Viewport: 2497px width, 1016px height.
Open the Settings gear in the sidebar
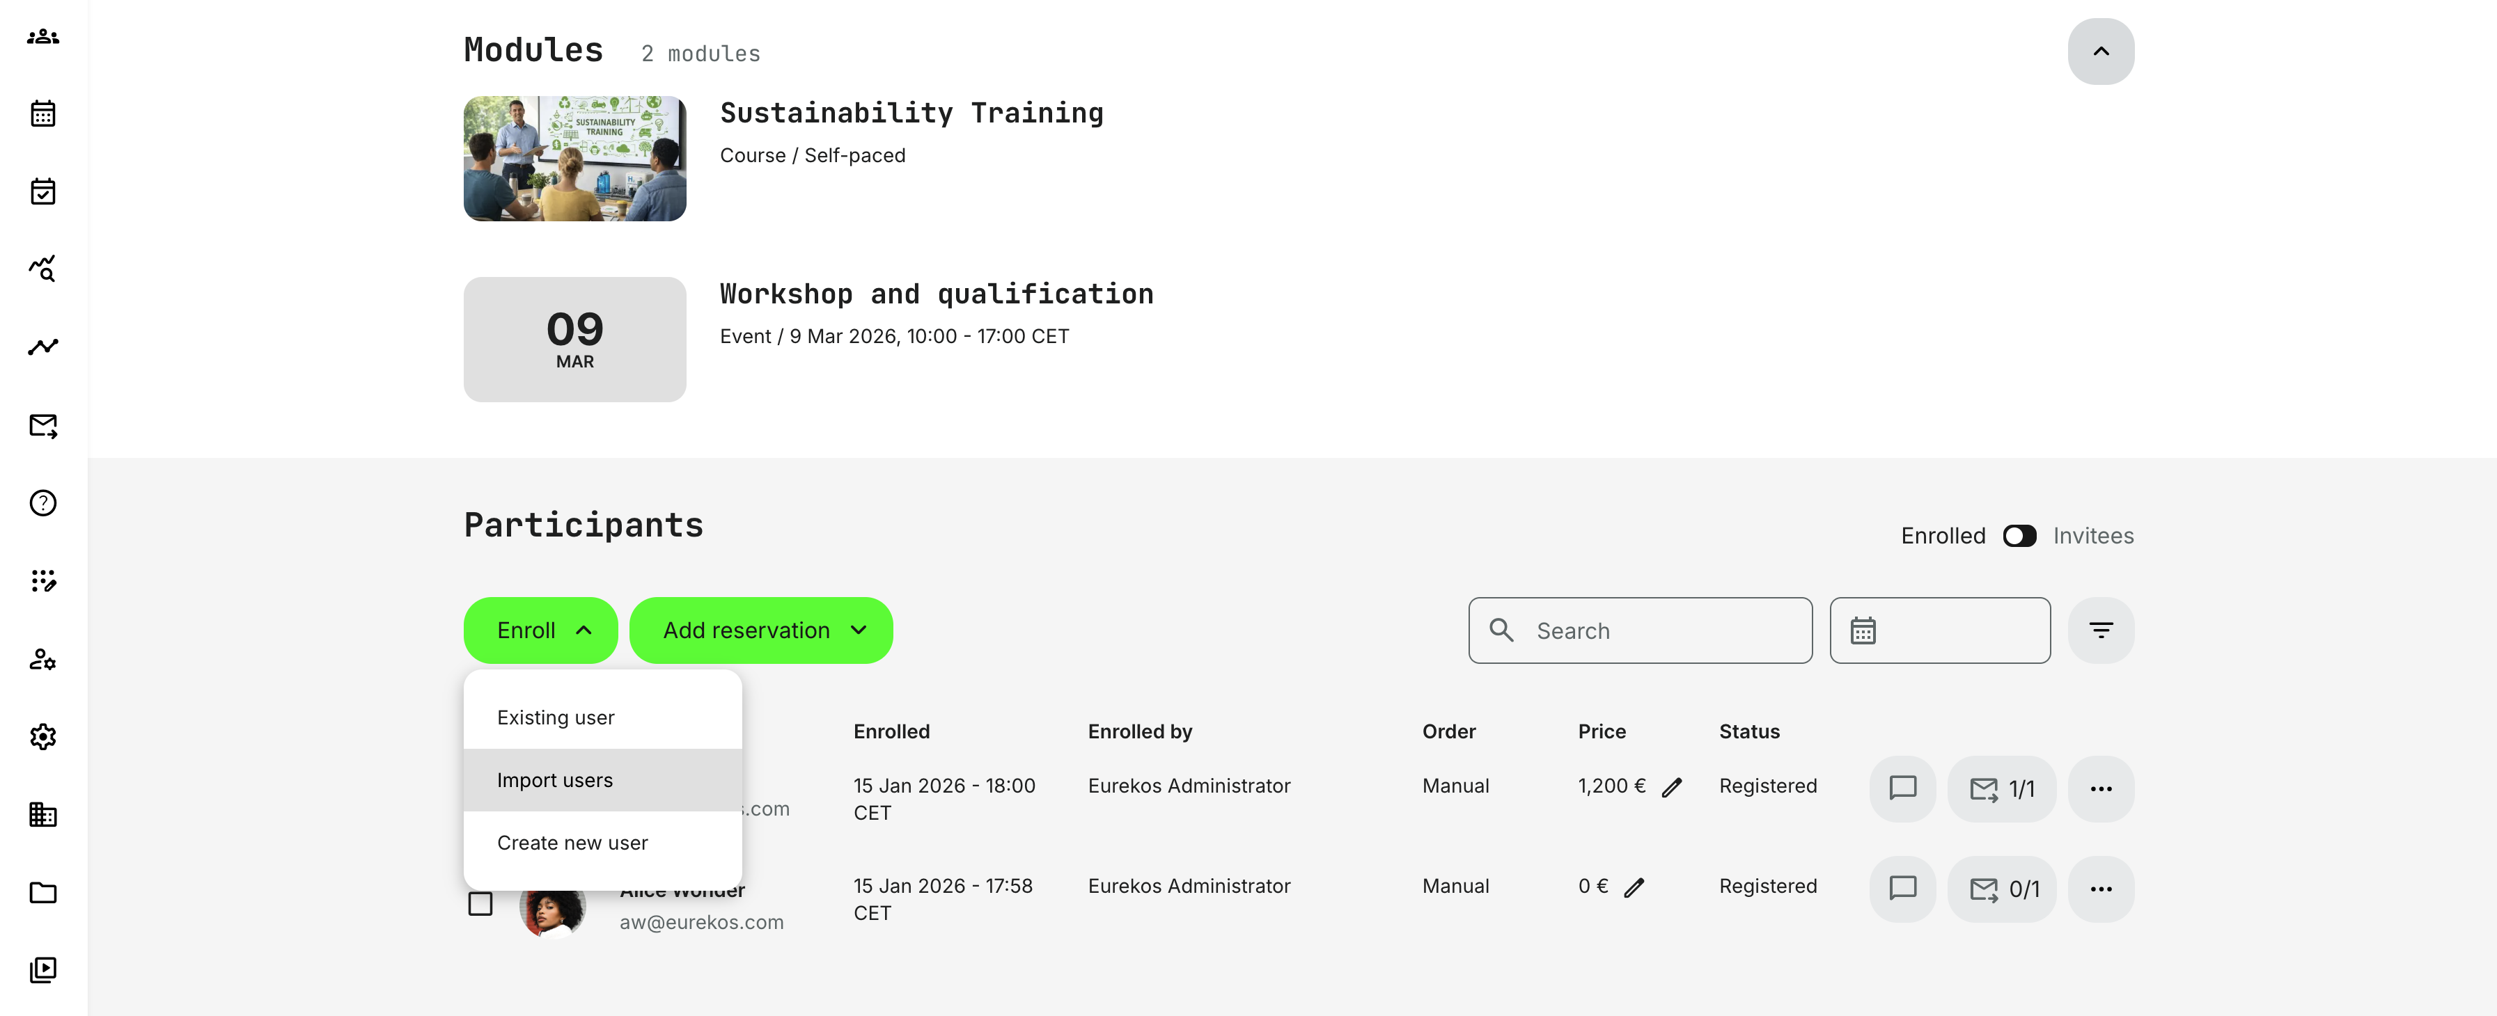pyautogui.click(x=42, y=737)
